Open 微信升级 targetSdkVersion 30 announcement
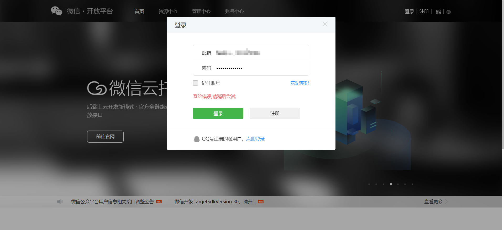 point(215,202)
